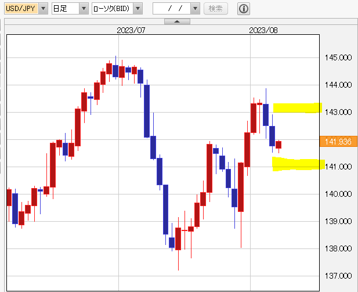358x292 pixels.
Task: Click the USD/JPY currency pair field
Action: click(x=21, y=9)
